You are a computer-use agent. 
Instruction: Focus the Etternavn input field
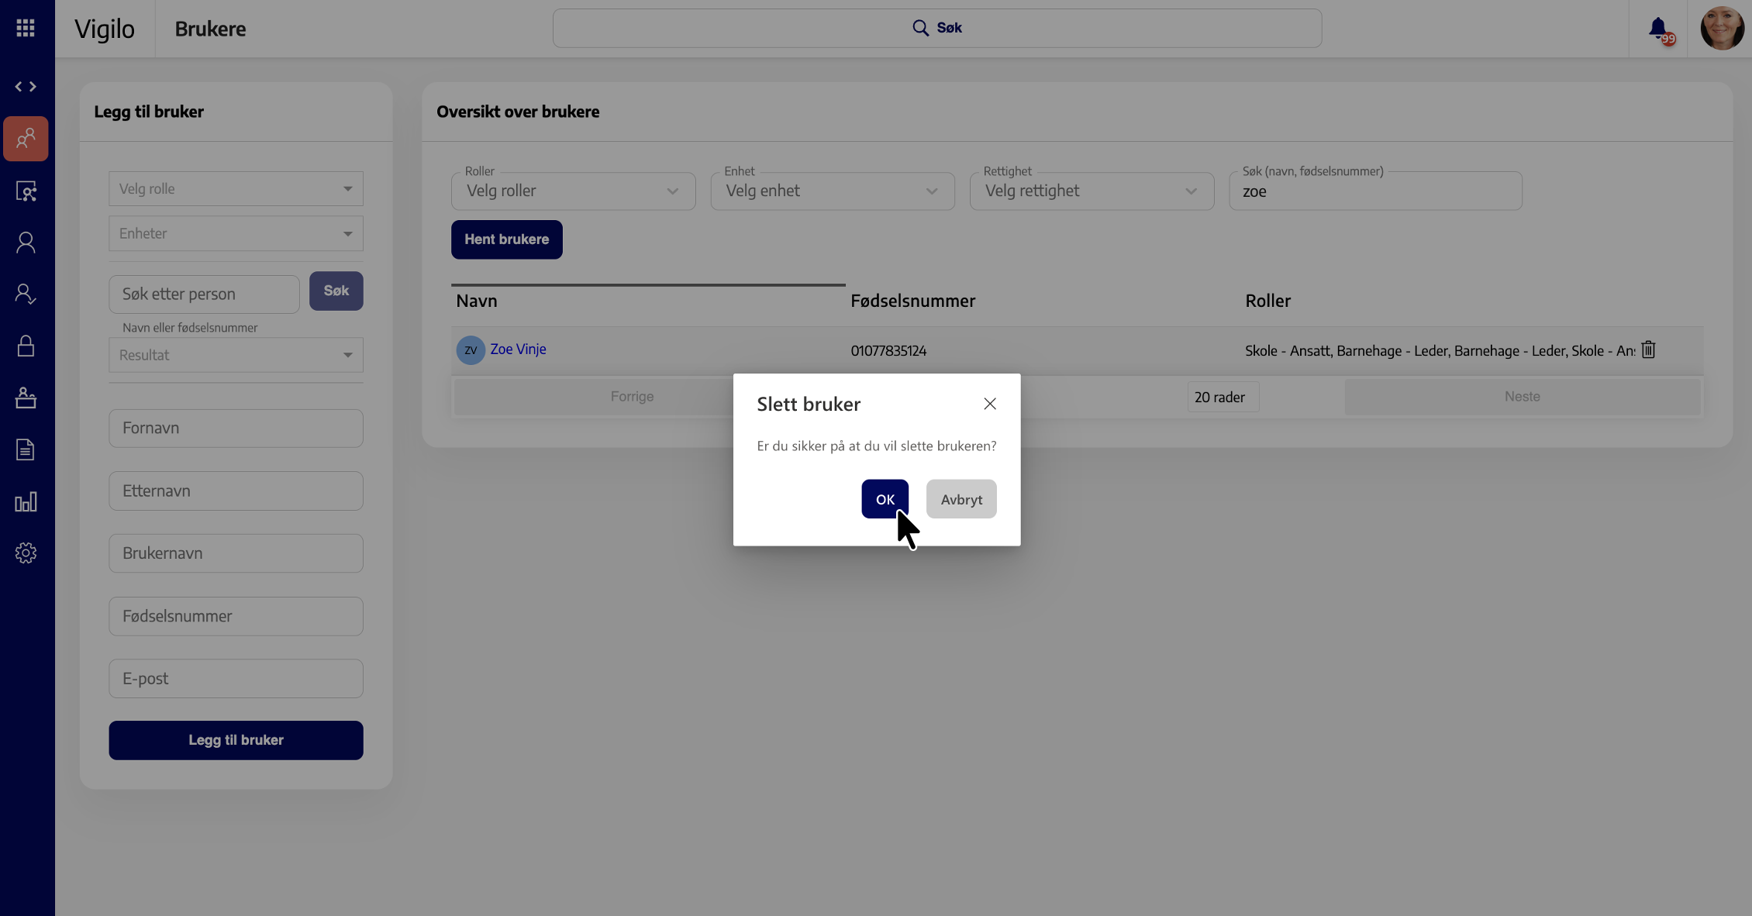pyautogui.click(x=236, y=491)
